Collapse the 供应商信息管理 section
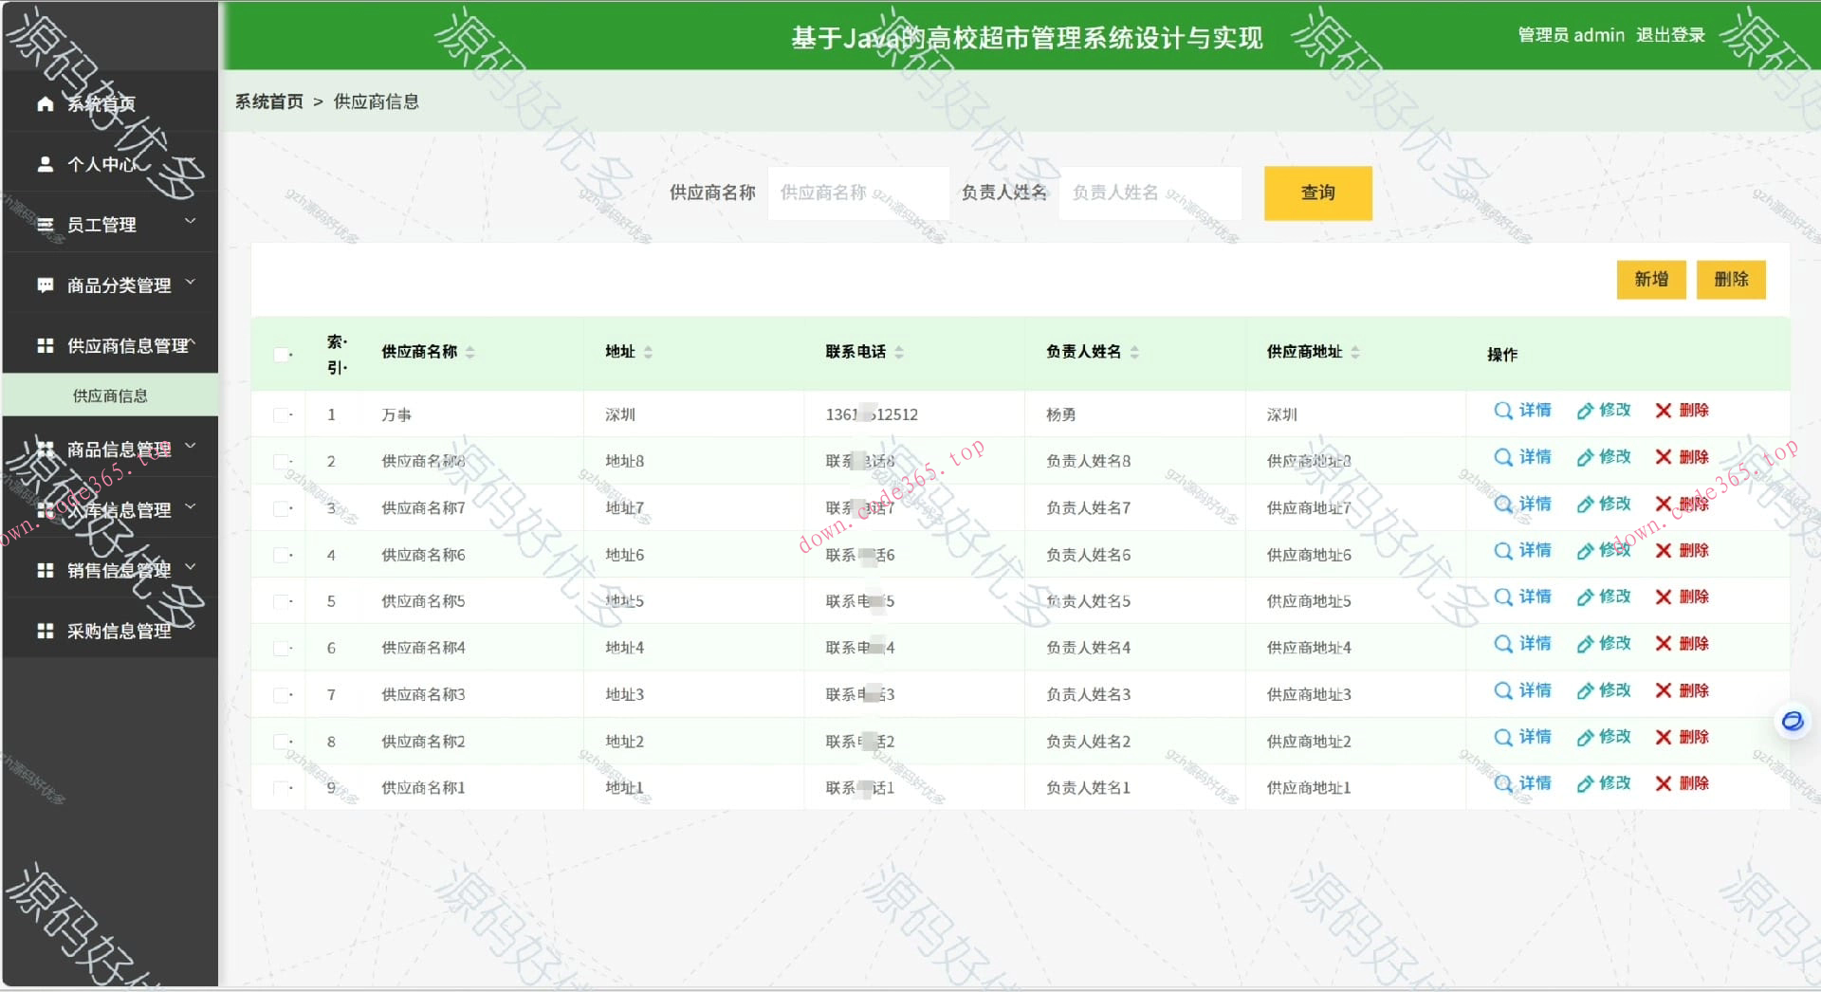The width and height of the screenshot is (1821, 992). [x=193, y=345]
